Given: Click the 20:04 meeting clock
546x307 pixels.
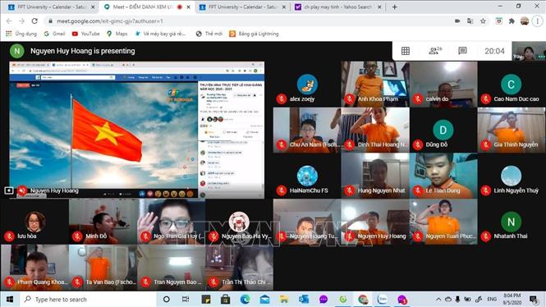Looking at the screenshot, I should click(x=494, y=51).
